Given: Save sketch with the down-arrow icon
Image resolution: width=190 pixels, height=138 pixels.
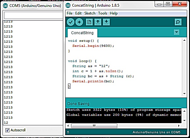Looking at the screenshot, I should click(106, 22).
